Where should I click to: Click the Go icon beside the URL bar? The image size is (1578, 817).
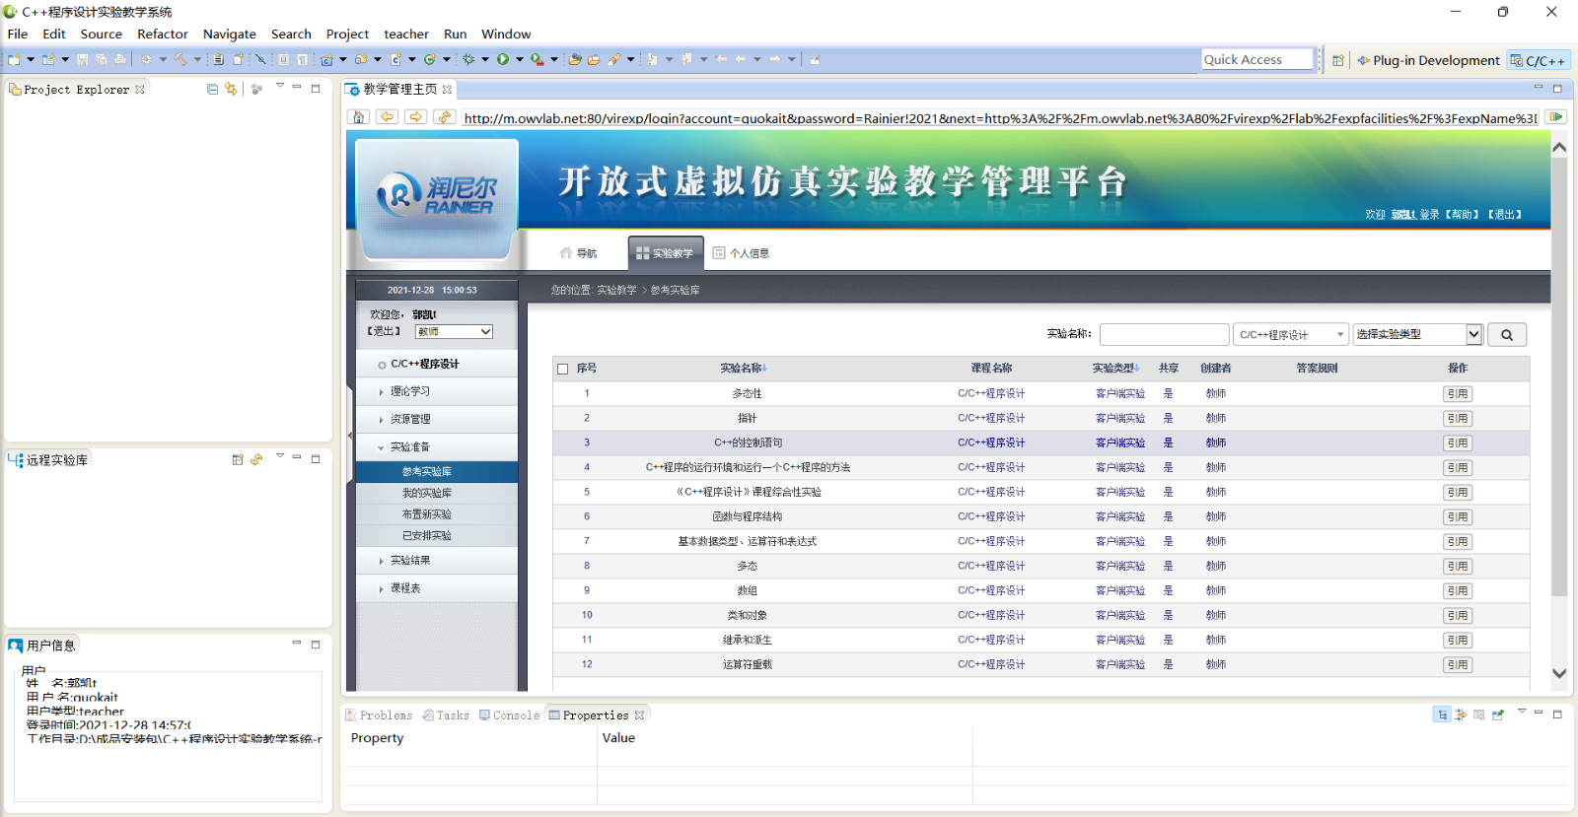coord(1555,117)
